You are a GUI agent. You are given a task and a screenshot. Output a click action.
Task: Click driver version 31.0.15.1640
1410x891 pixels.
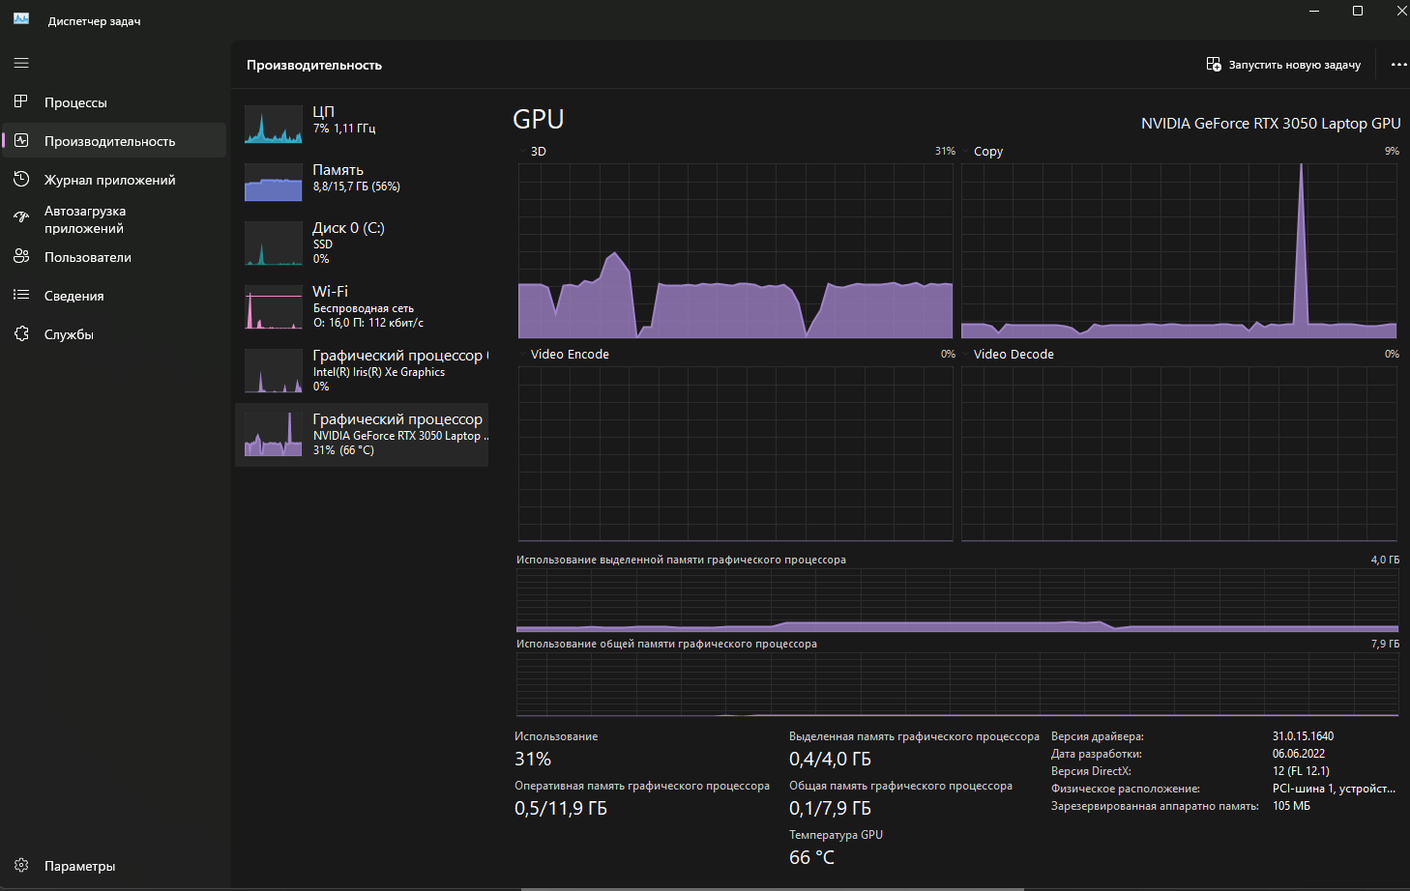pyautogui.click(x=1303, y=736)
